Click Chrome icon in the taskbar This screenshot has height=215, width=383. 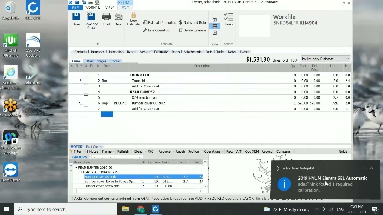(x=141, y=209)
